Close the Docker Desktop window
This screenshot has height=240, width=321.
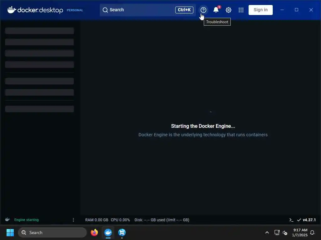click(311, 10)
